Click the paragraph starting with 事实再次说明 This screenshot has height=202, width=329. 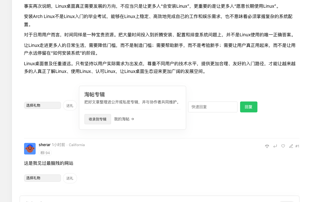click(x=152, y=6)
